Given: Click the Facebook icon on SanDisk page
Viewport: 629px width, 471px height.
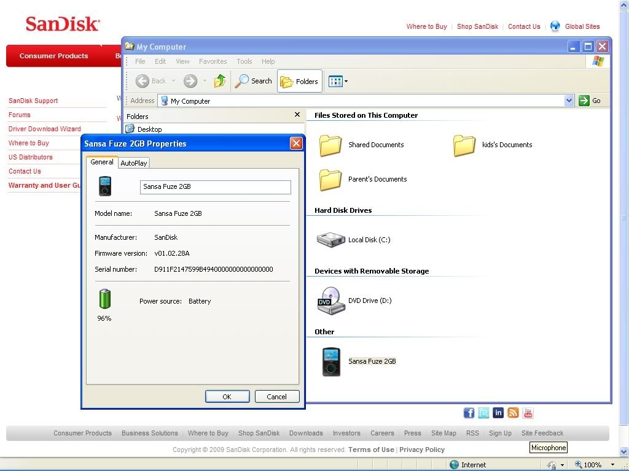Looking at the screenshot, I should (x=469, y=413).
